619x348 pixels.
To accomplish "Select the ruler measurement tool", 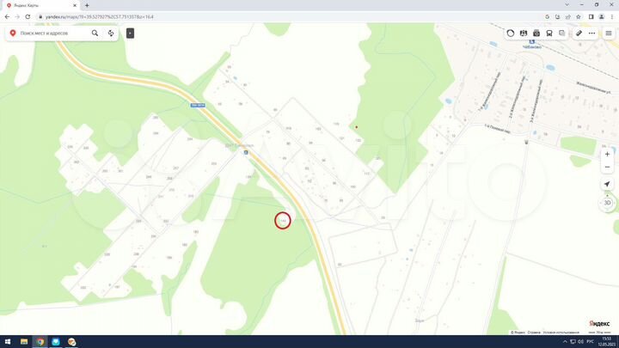I will point(579,34).
